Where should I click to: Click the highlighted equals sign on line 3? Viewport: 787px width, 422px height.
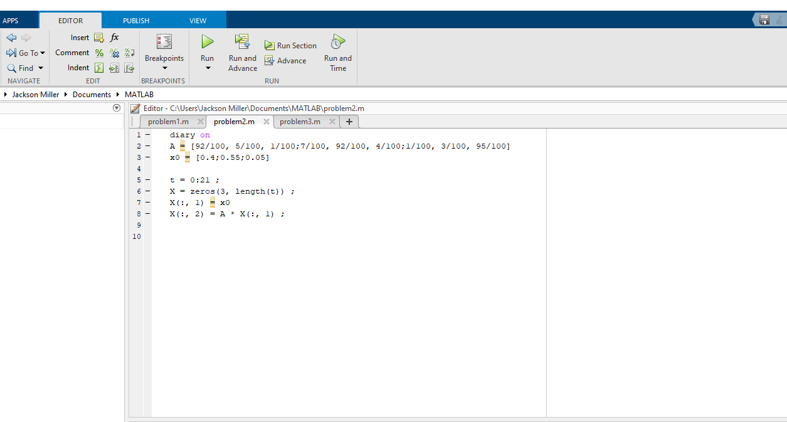[188, 158]
